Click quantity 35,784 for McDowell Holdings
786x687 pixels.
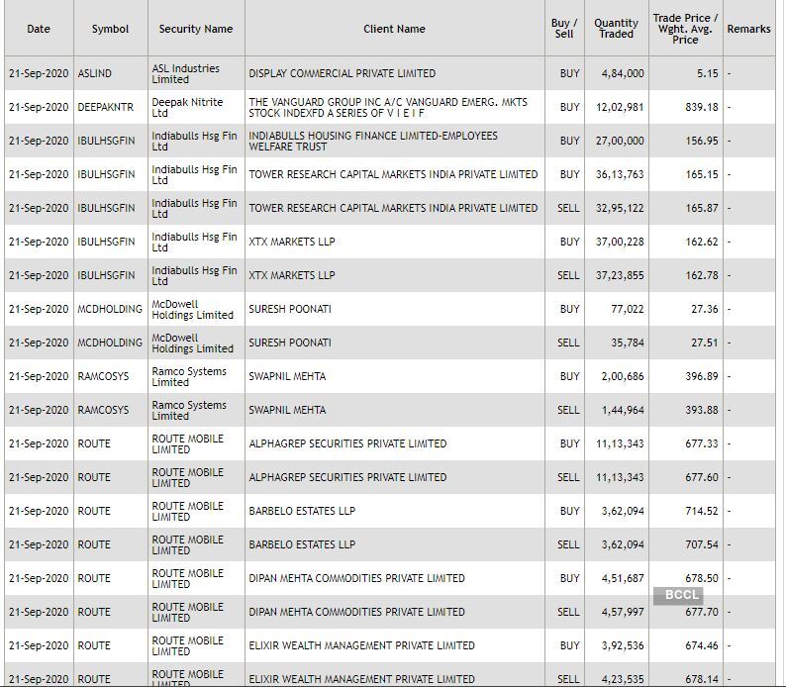point(627,343)
